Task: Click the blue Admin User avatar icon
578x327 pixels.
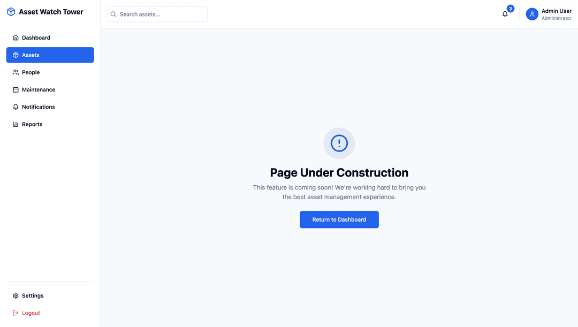Action: click(532, 14)
